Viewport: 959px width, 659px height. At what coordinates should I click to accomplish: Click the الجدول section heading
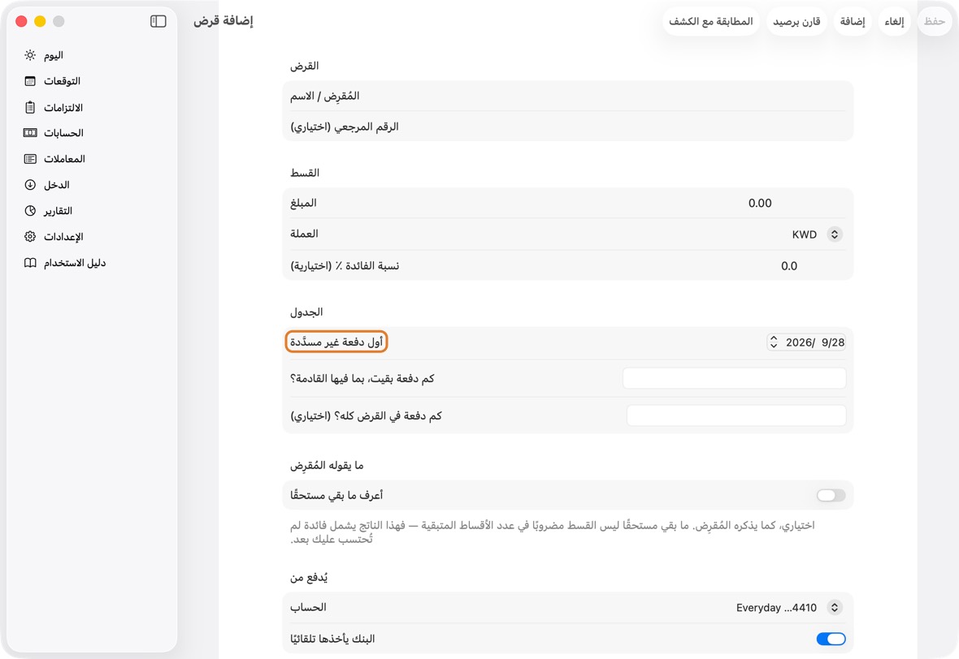306,312
